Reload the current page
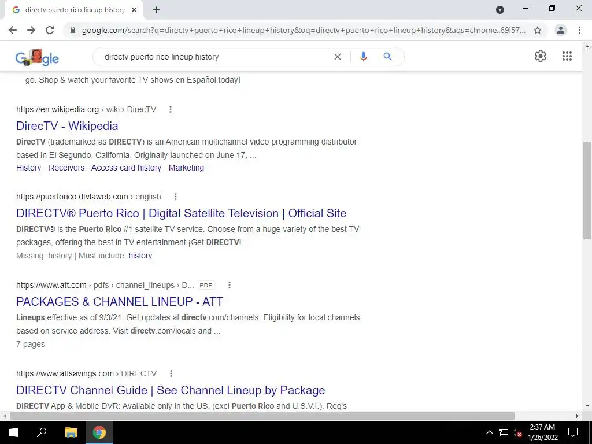 [50, 30]
